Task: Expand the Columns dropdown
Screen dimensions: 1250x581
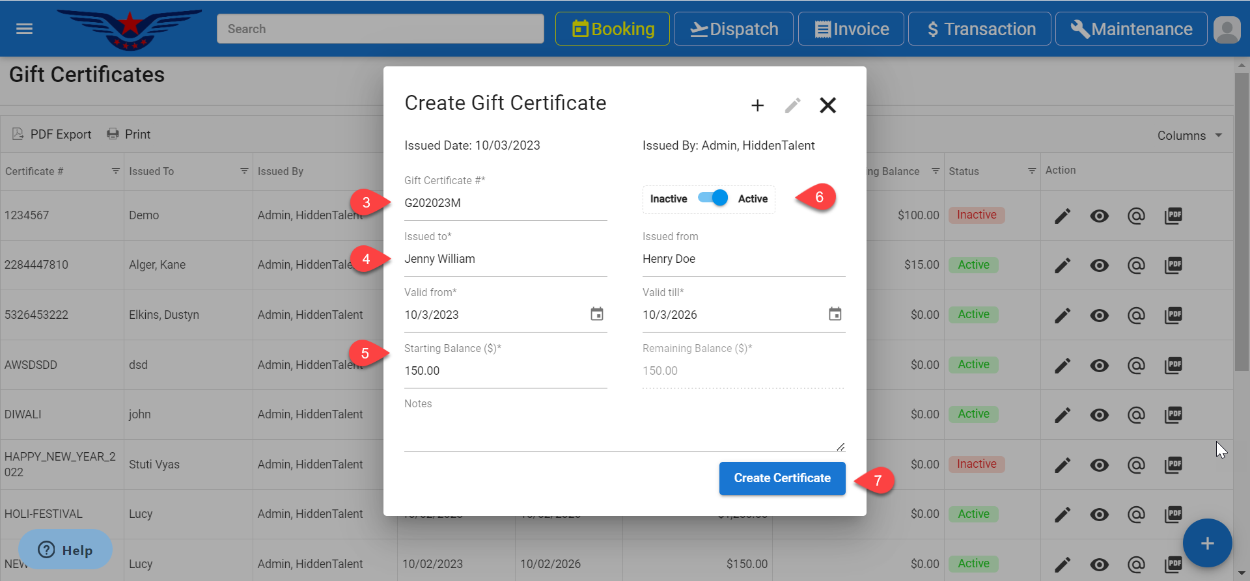Action: pos(1189,135)
